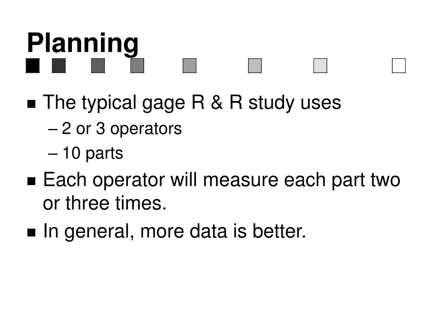
Task: Click the dash before '10 parts'
Action: point(53,154)
